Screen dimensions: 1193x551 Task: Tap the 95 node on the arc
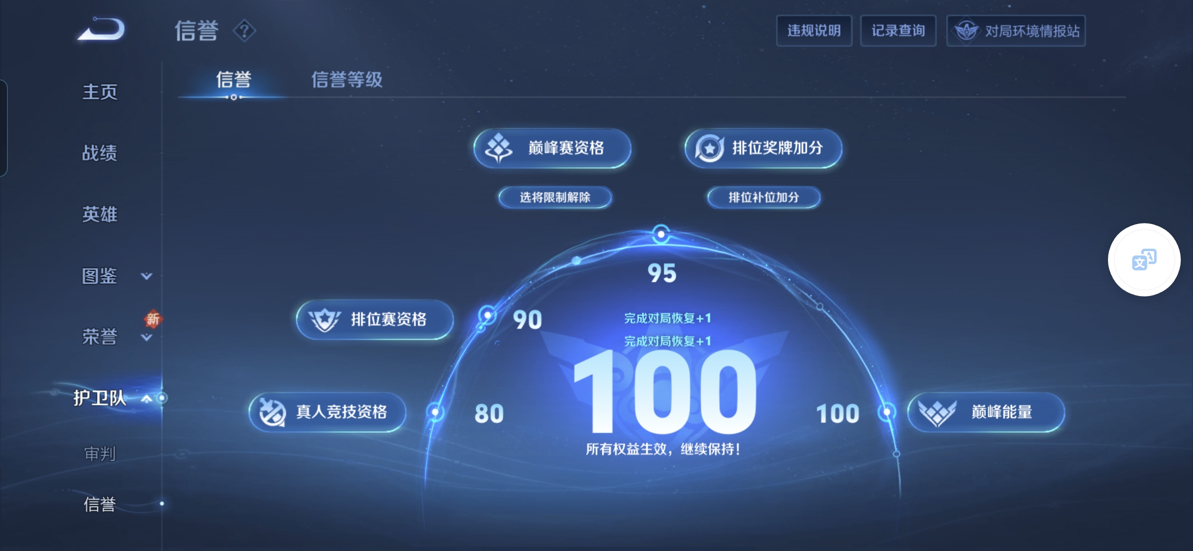click(661, 234)
